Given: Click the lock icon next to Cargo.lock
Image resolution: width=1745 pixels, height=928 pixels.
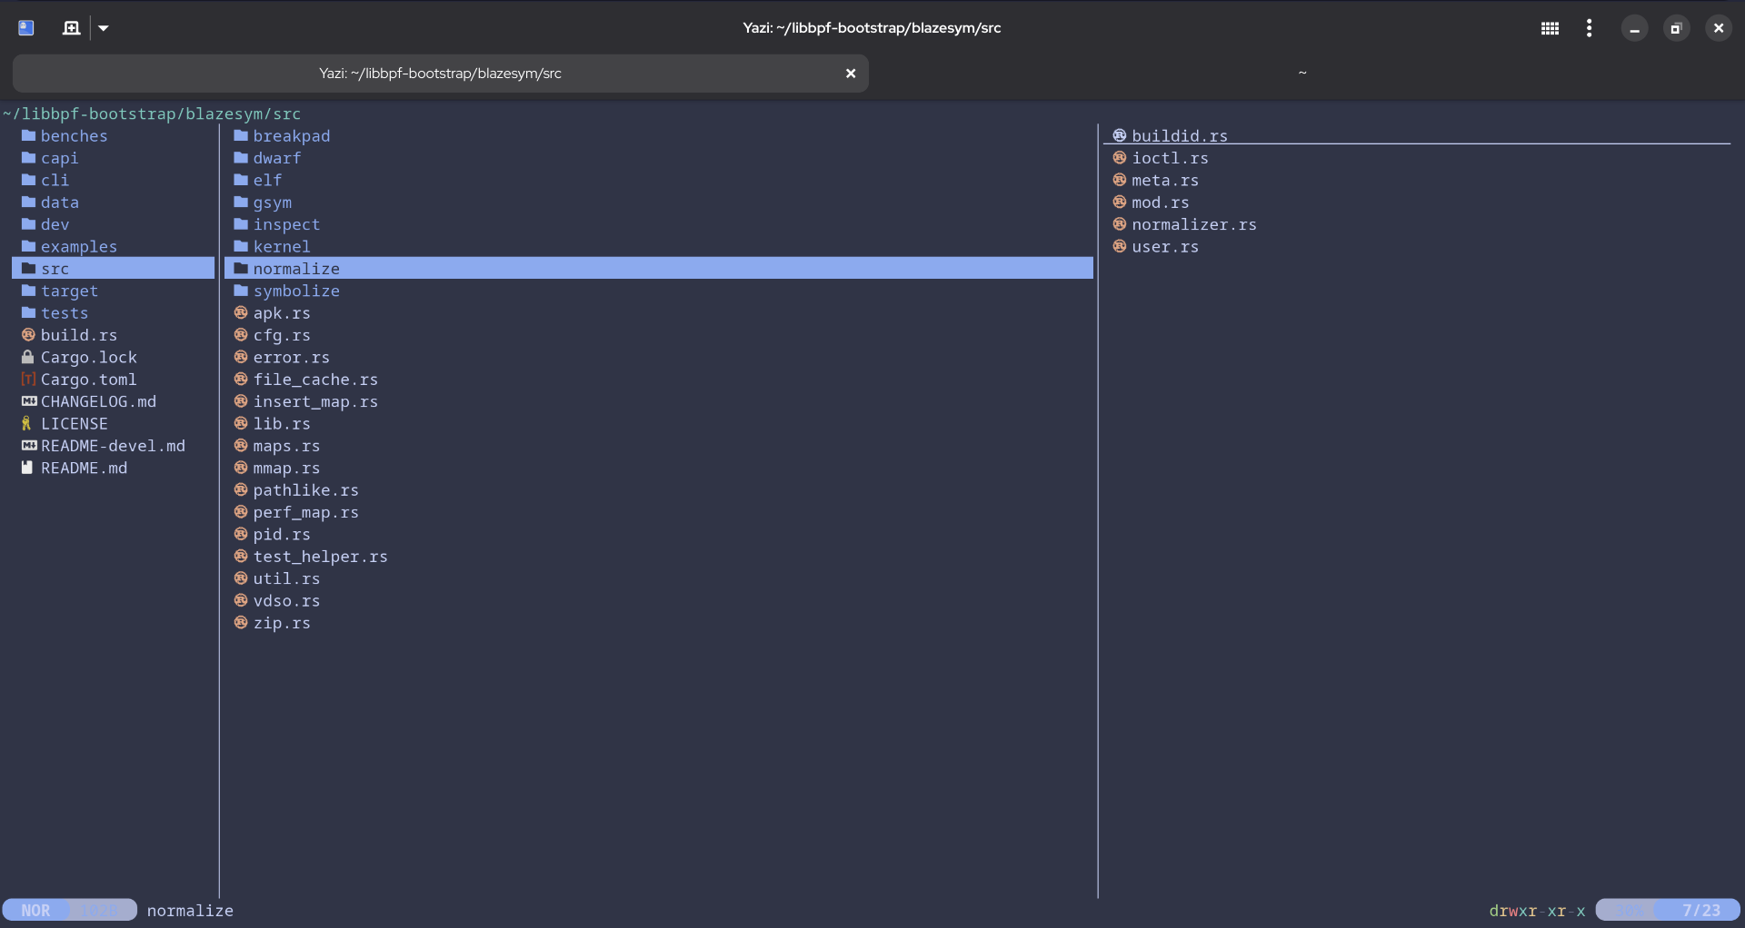Looking at the screenshot, I should click(28, 357).
